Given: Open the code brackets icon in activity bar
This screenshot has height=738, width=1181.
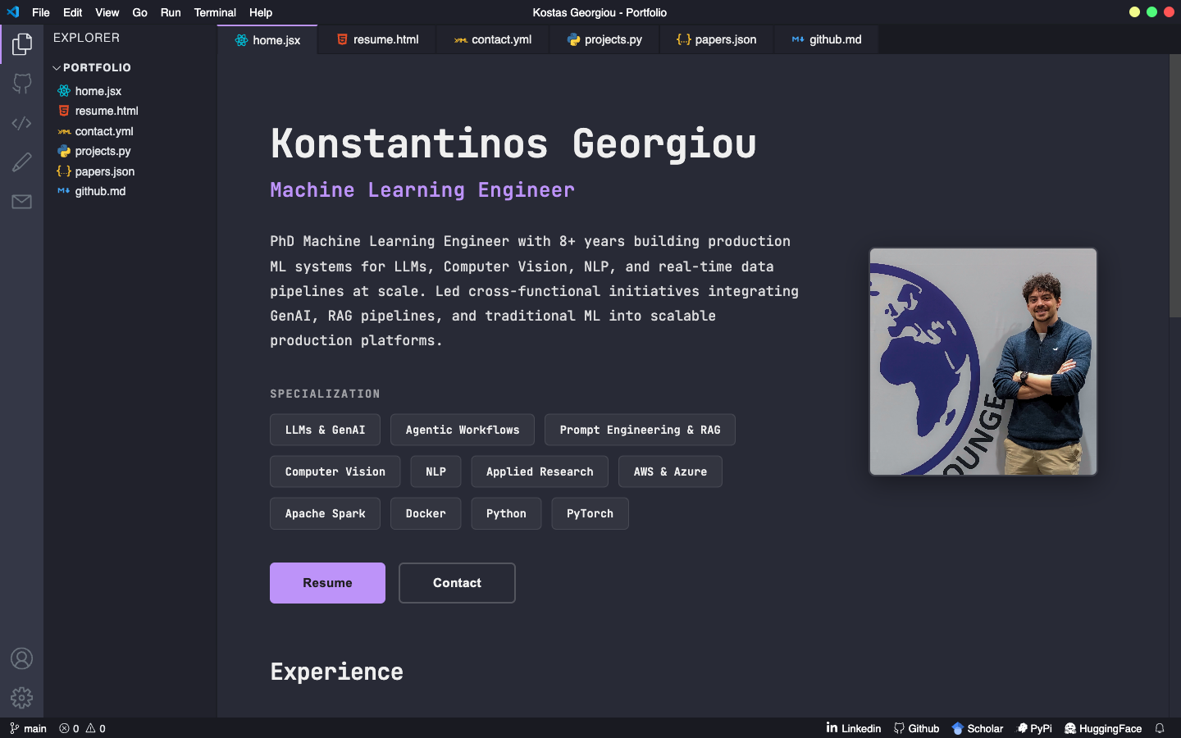Looking at the screenshot, I should click(x=22, y=123).
